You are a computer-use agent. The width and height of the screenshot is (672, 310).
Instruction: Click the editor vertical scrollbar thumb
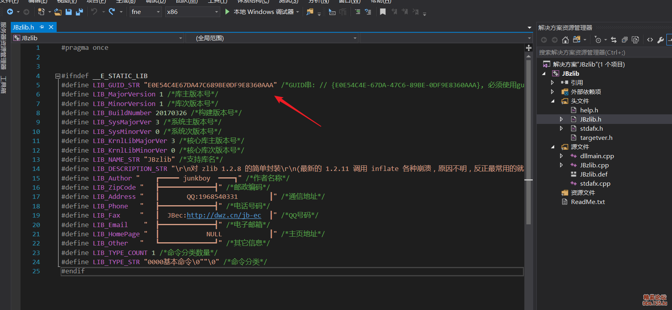click(529, 141)
